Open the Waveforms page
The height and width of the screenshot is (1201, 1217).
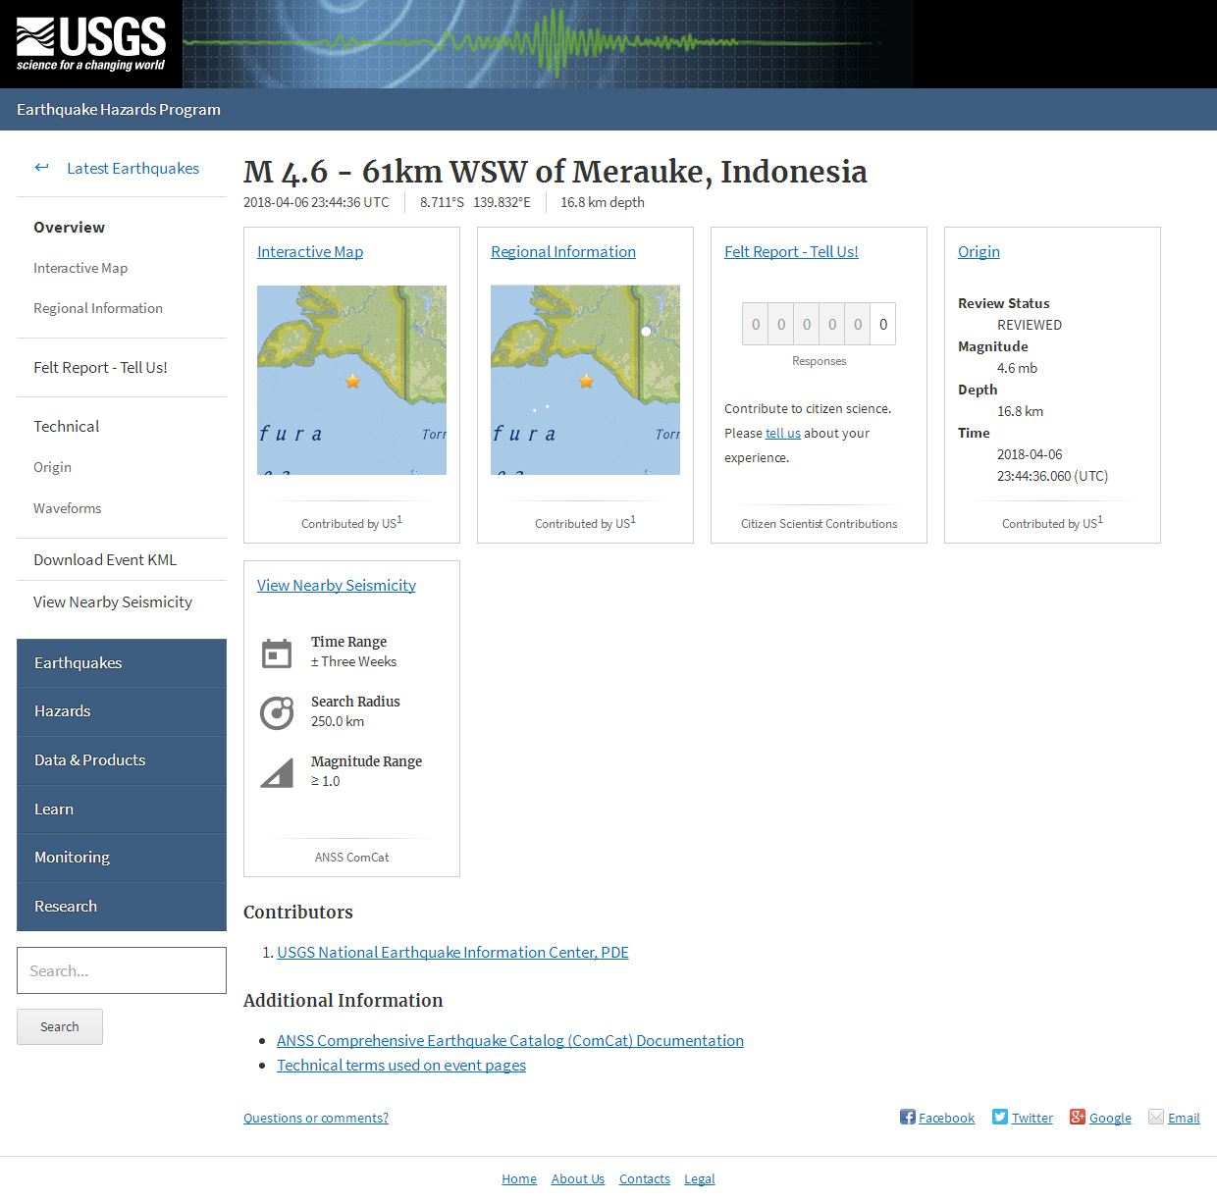pyautogui.click(x=67, y=507)
